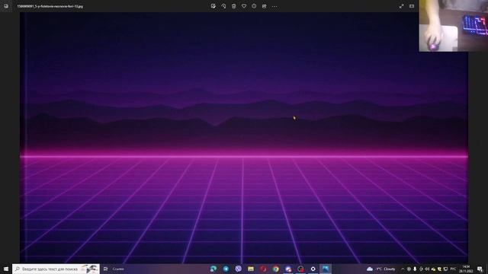The image size is (488, 274).
Task: Open the taskbar clock and date
Action: pos(466,269)
